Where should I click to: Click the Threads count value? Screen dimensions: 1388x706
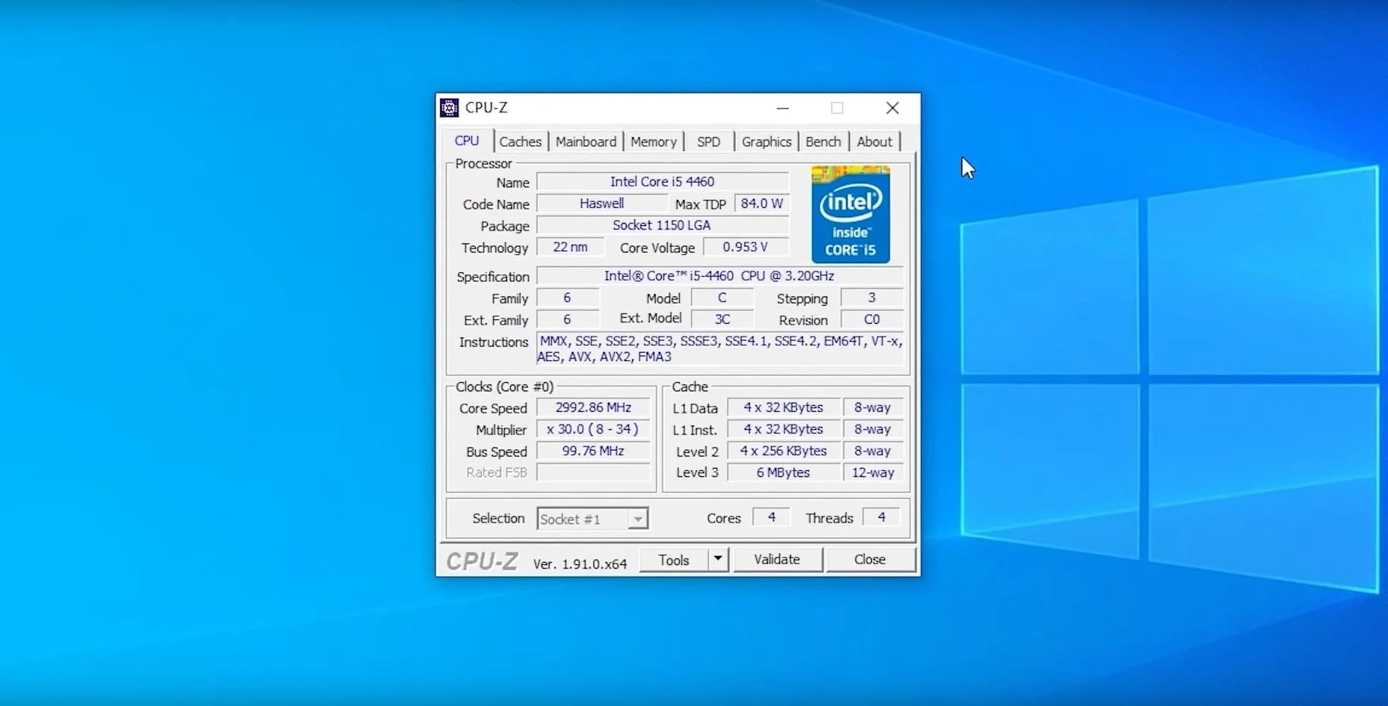point(881,517)
